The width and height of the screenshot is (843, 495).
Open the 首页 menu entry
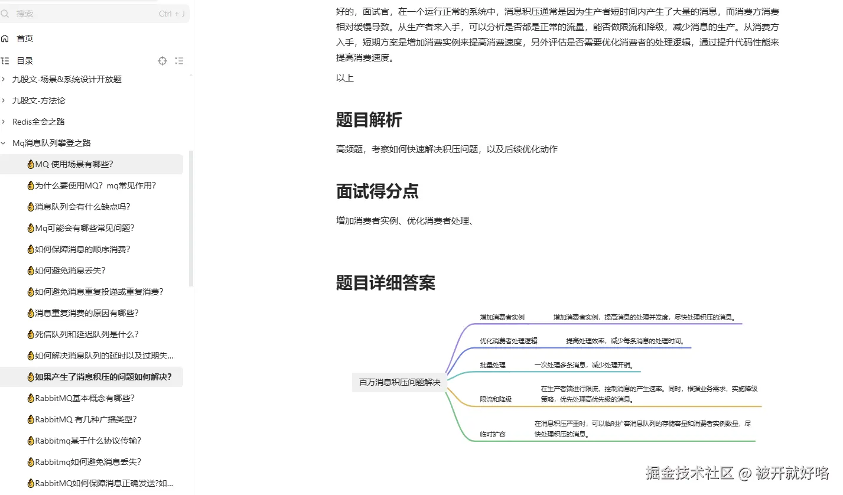tap(24, 38)
